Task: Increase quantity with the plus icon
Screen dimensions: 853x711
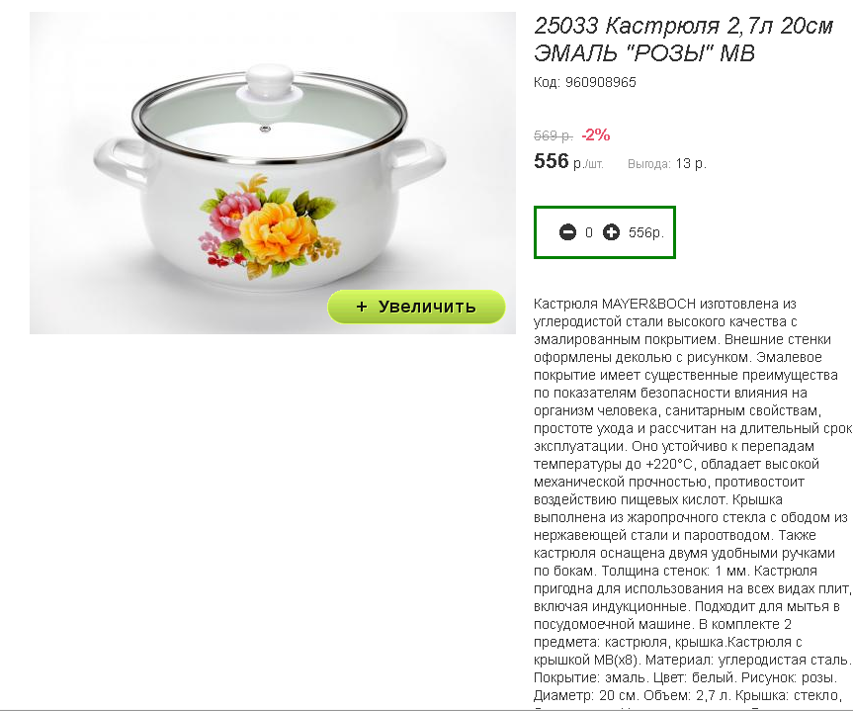Action: (611, 232)
